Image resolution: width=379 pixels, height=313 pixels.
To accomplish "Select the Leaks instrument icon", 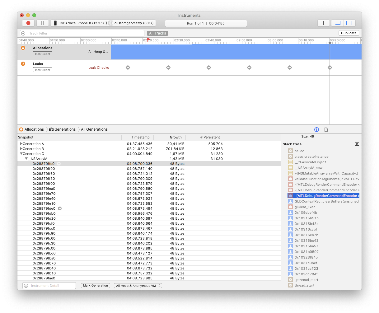I will (x=23, y=64).
